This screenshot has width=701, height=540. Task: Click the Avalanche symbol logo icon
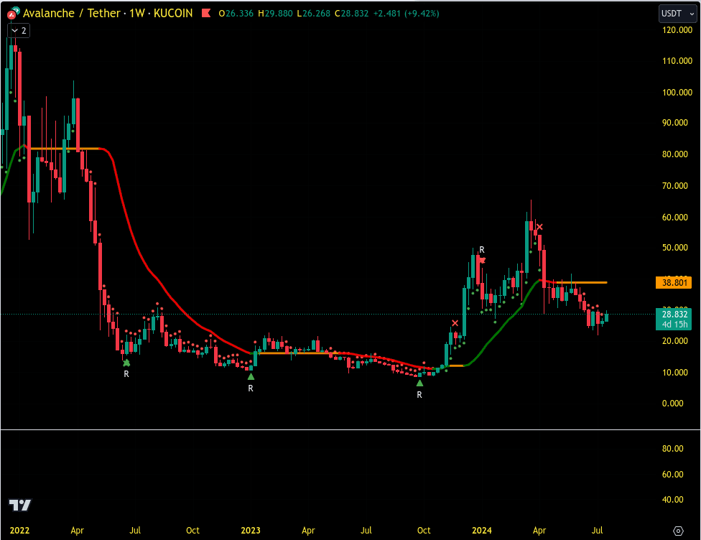click(13, 14)
